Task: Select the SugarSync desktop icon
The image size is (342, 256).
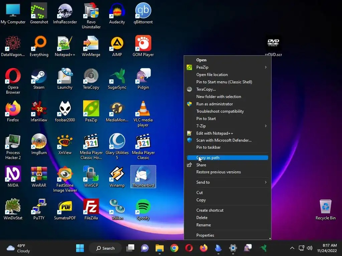Action: [x=117, y=79]
